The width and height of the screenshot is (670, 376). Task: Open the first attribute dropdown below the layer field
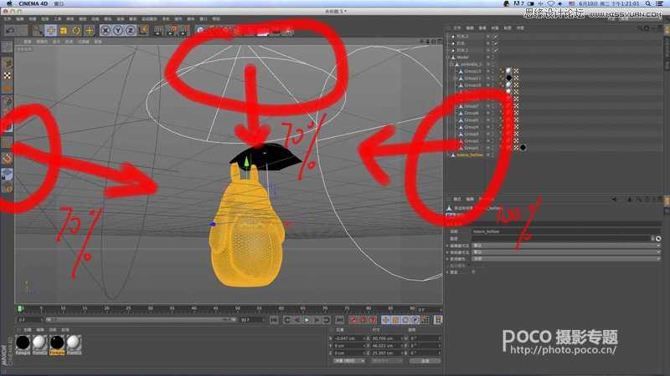(x=566, y=246)
